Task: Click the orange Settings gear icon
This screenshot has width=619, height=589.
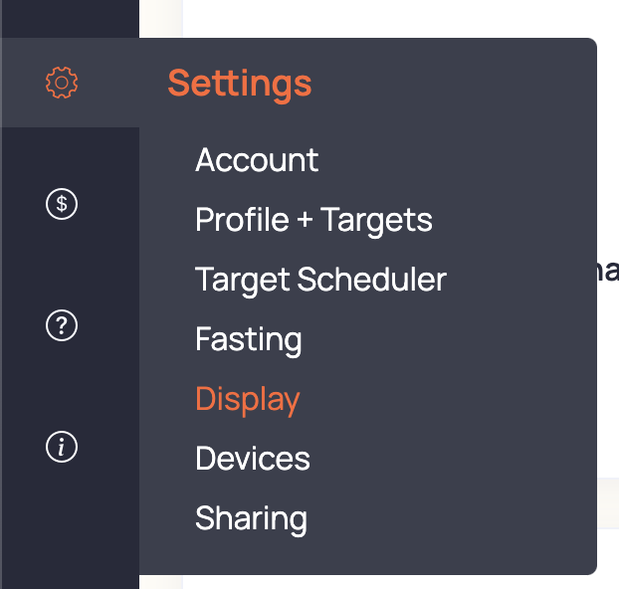Action: [62, 83]
